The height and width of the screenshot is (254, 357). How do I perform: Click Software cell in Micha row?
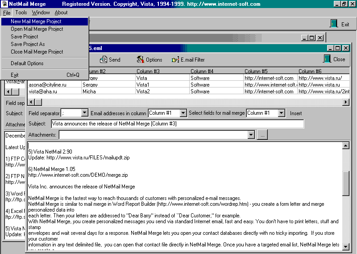click(216, 92)
